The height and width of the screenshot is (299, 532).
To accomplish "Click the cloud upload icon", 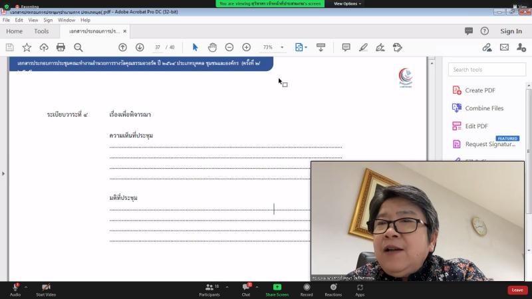I will coord(44,47).
